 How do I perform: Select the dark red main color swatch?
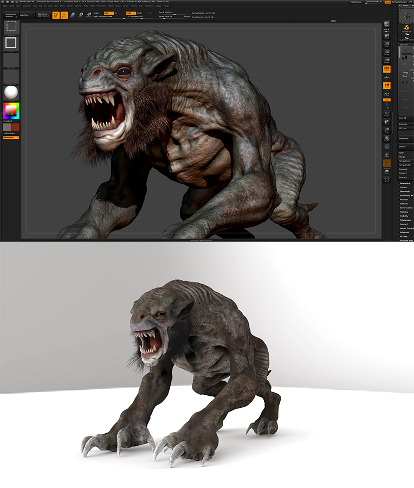15,127
